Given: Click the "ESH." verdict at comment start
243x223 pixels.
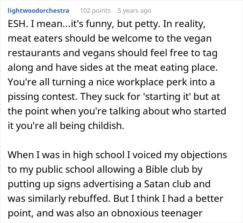Looking at the screenshot, I should (17, 25).
